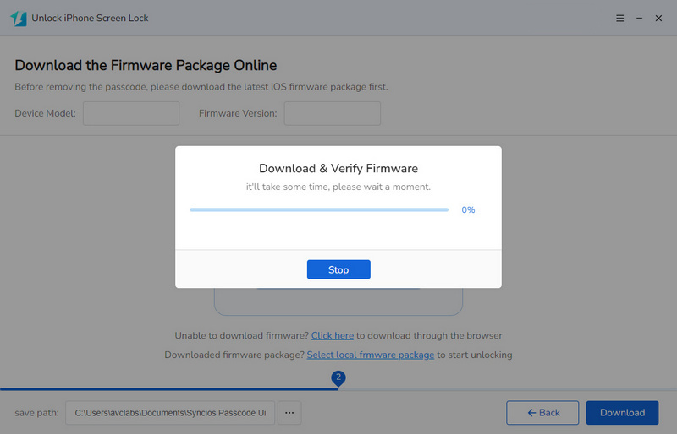The image size is (677, 434).
Task: Open the hamburger menu in title bar
Action: pos(620,18)
